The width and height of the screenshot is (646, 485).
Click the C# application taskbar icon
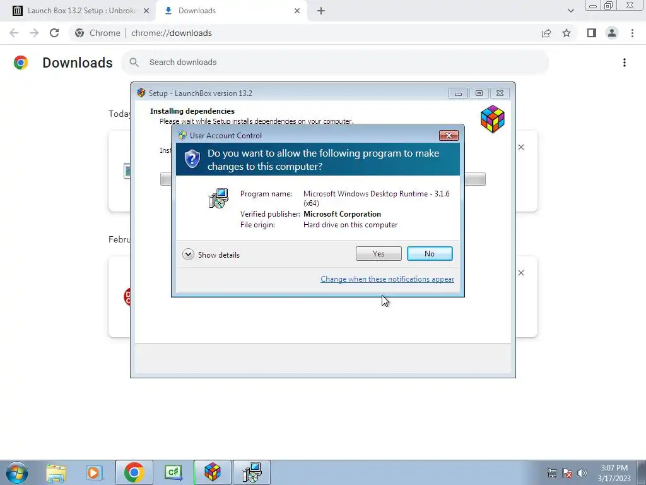[x=173, y=472]
